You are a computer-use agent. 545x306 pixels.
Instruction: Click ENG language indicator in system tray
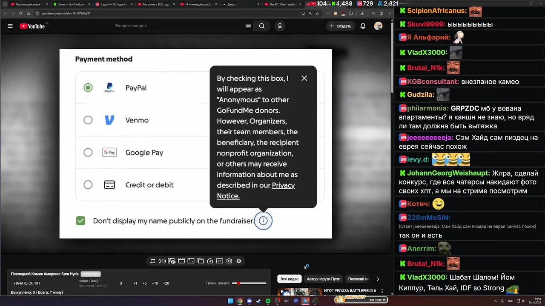[x=510, y=301]
